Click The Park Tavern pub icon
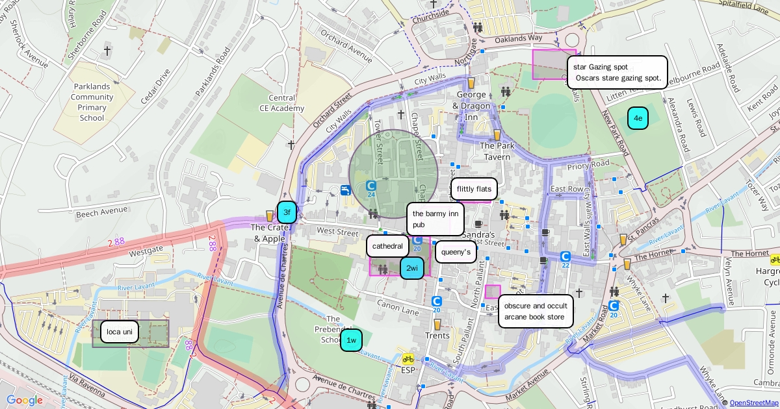780x409 pixels. [x=497, y=135]
